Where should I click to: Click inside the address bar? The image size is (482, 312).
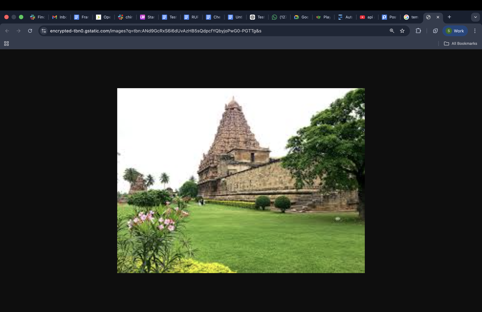(188, 31)
